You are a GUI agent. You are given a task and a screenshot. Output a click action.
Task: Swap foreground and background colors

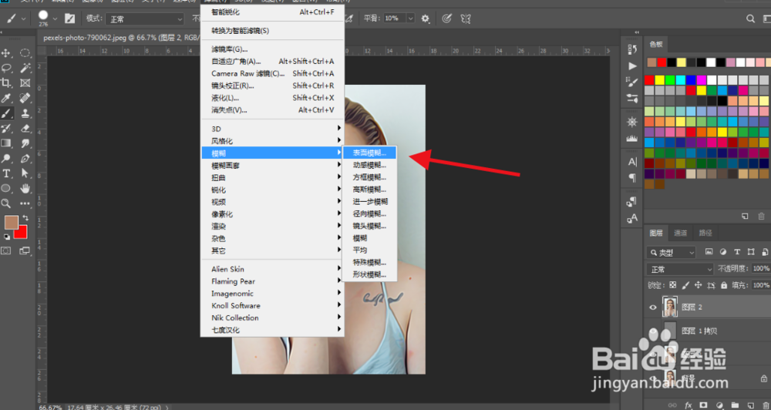coord(25,218)
